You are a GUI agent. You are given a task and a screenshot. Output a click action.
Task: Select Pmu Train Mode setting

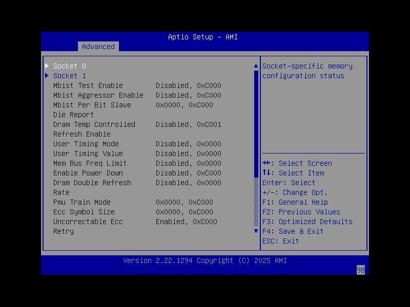(133, 202)
